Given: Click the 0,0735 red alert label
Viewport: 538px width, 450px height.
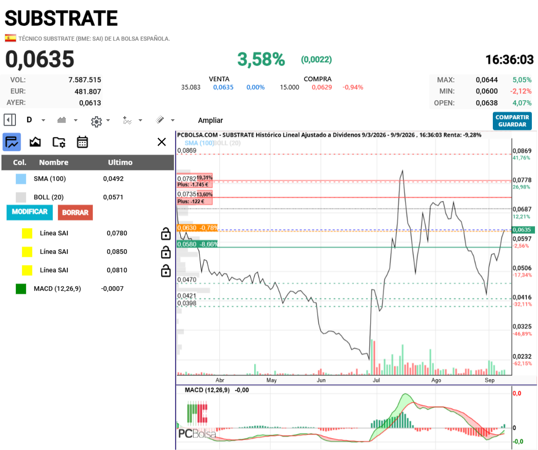Looking at the screenshot, I should tap(195, 198).
